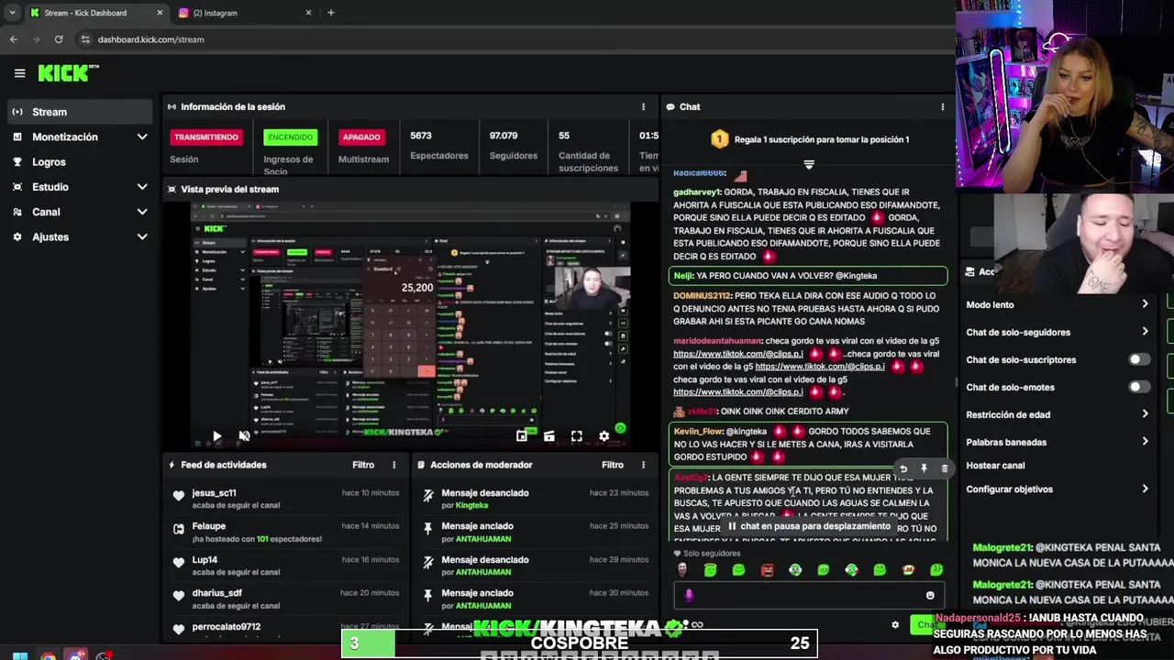This screenshot has height=660, width=1174.
Task: Click the APAGADO Multistream badge
Action: click(x=360, y=137)
